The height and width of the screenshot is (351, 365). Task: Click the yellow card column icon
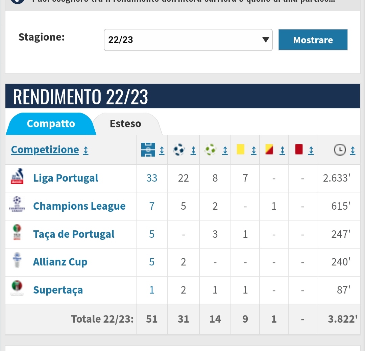coord(241,149)
